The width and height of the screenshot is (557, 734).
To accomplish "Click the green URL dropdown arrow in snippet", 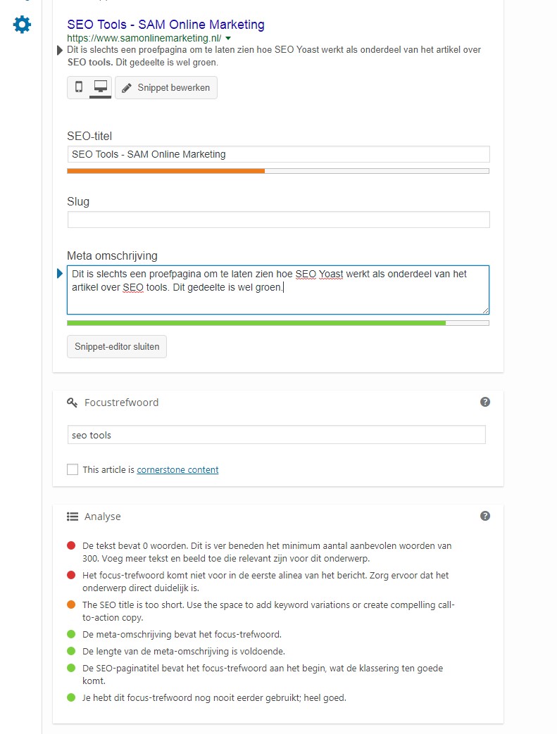I will coord(228,38).
